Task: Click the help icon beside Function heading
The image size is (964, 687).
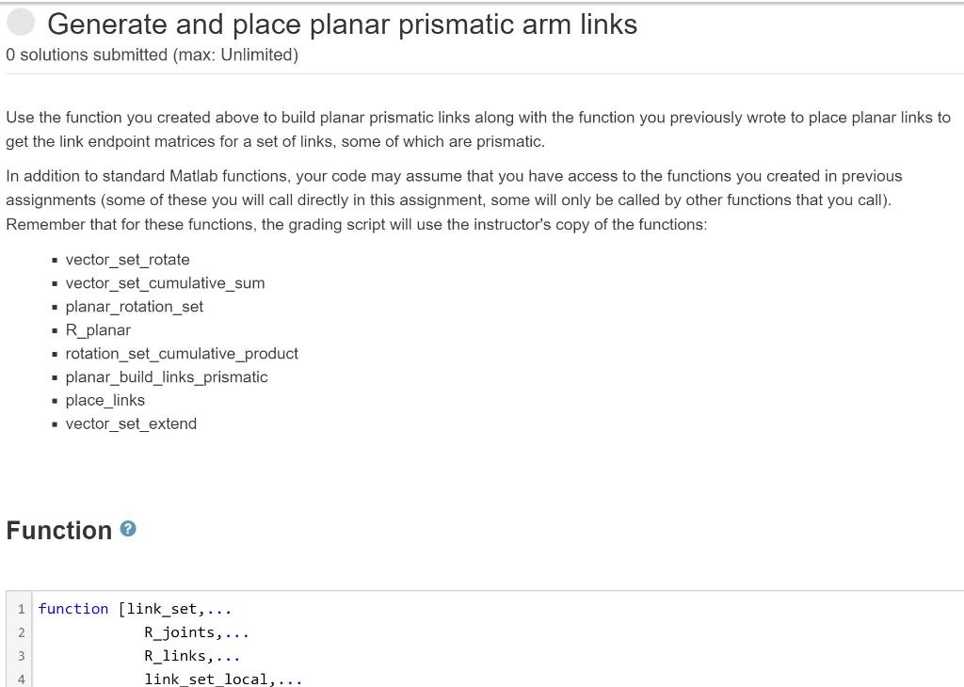Action: [x=127, y=530]
